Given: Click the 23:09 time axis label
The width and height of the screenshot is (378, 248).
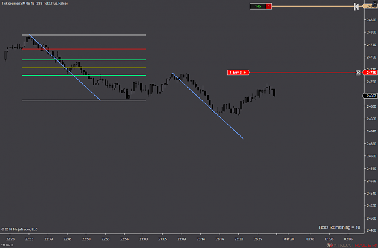Looking at the screenshot, I should coord(181,239).
